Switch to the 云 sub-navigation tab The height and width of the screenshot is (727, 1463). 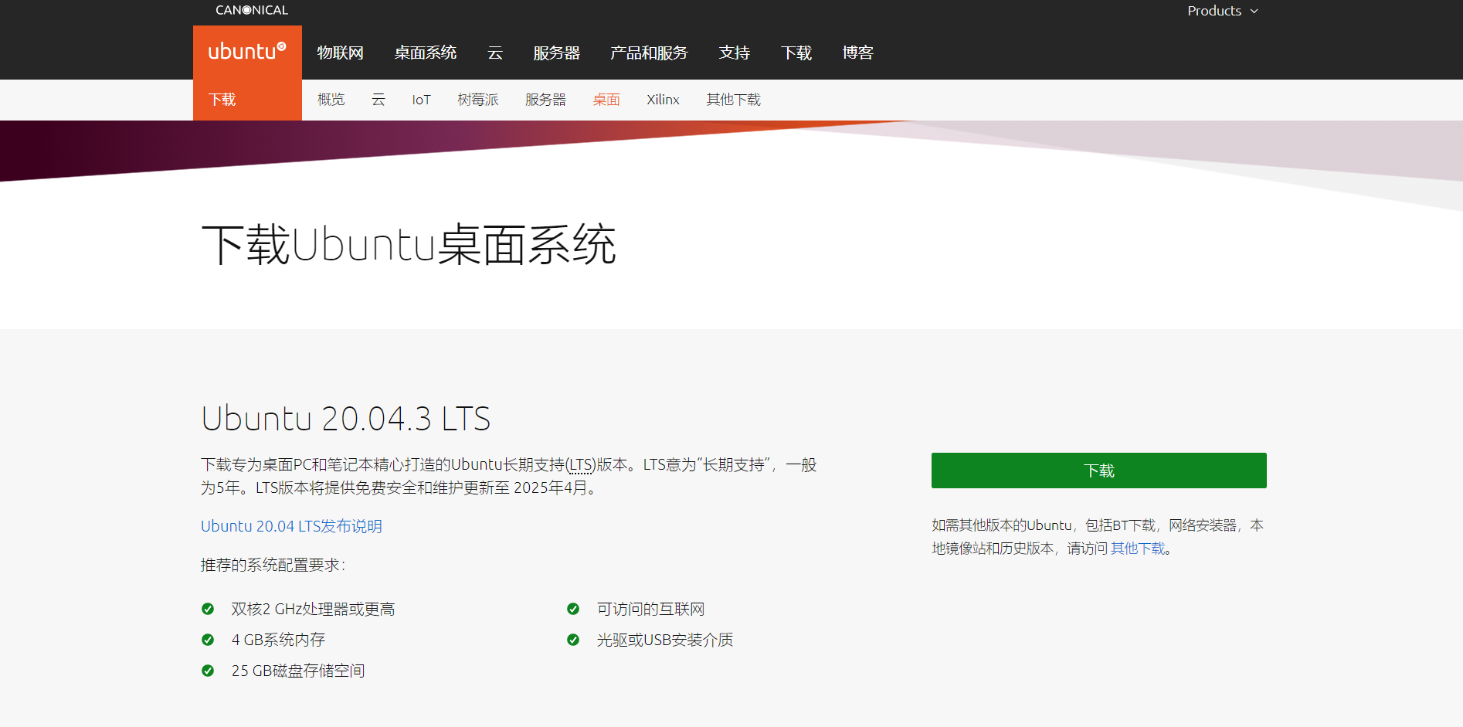pyautogui.click(x=378, y=100)
